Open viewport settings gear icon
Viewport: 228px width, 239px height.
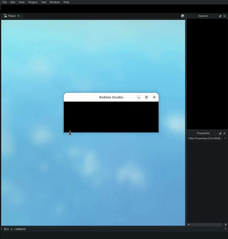(x=183, y=16)
